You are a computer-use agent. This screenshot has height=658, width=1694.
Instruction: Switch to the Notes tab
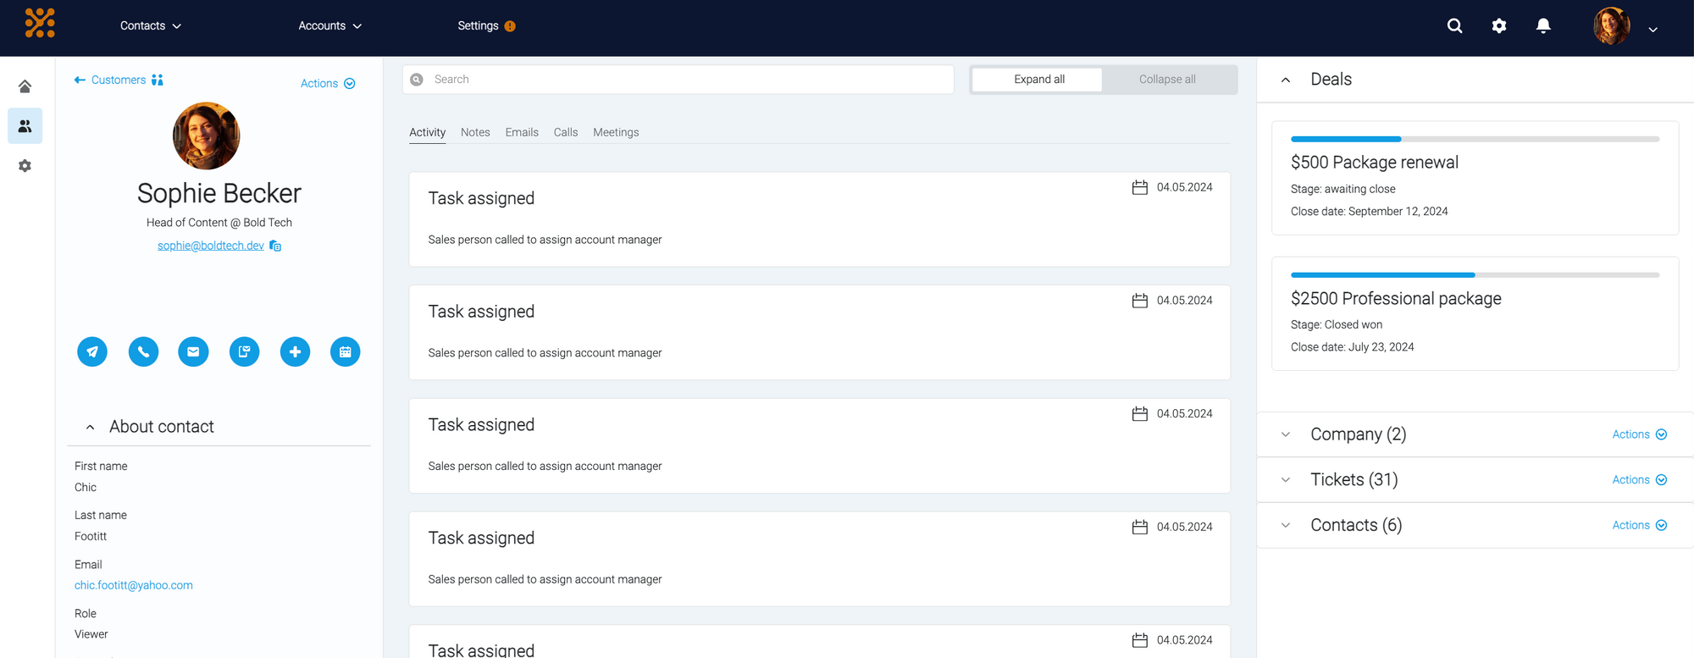[x=475, y=133]
